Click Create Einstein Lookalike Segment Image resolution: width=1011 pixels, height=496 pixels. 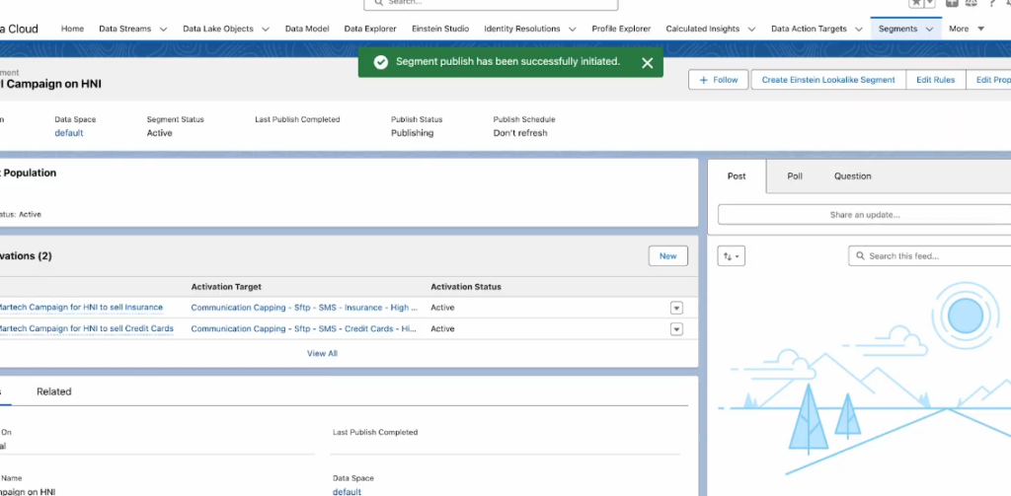click(828, 80)
